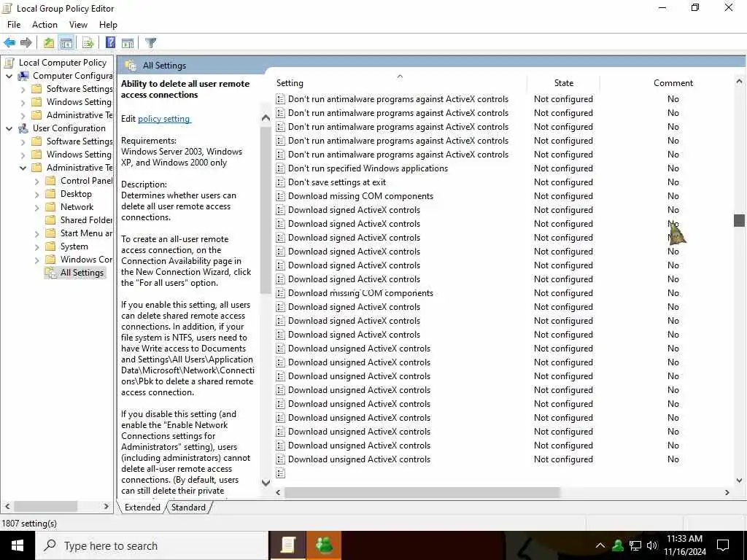
Task: Click the taskbar clock showing 11:33 AM
Action: pyautogui.click(x=684, y=545)
